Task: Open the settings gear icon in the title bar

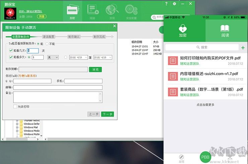Action: 174,4
